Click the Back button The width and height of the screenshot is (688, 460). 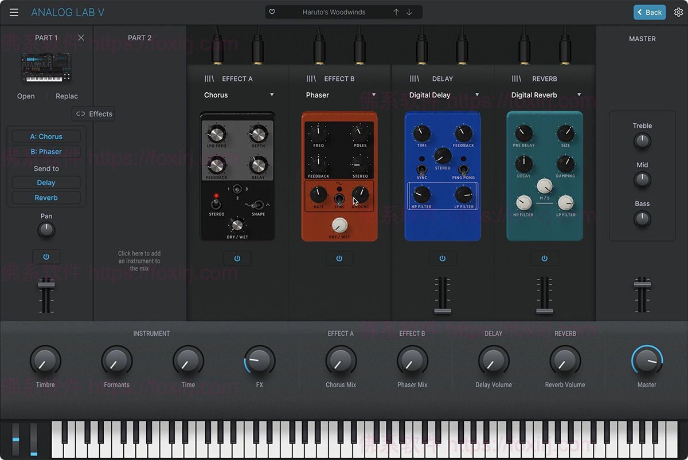click(649, 11)
